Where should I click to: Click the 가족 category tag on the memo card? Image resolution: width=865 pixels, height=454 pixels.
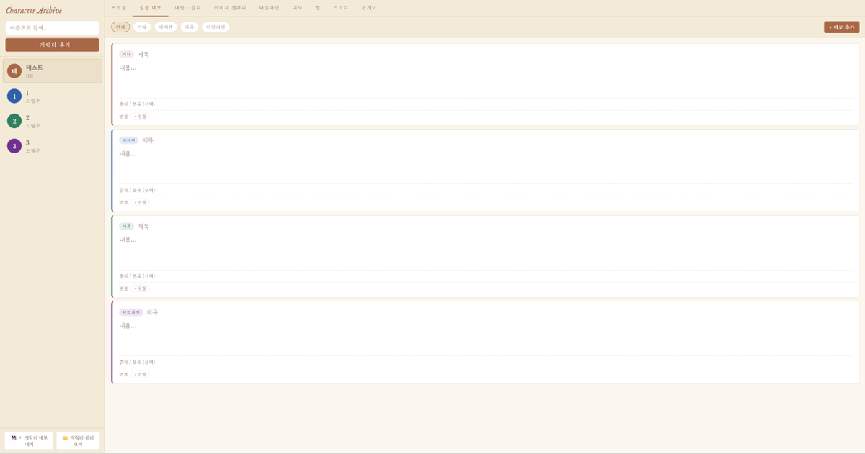[x=126, y=226]
